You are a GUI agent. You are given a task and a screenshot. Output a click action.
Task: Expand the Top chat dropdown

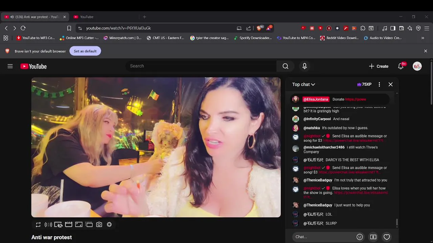tap(303, 84)
